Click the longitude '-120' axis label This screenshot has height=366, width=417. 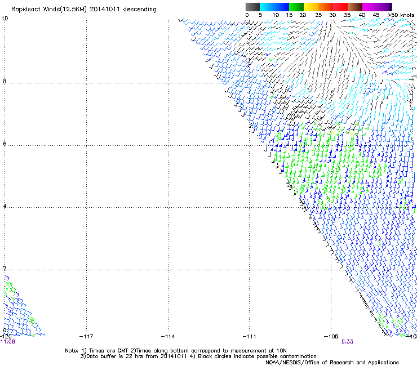[x=6, y=337]
